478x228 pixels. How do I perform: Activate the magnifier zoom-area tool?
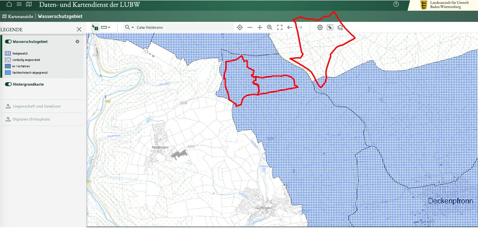(x=270, y=27)
